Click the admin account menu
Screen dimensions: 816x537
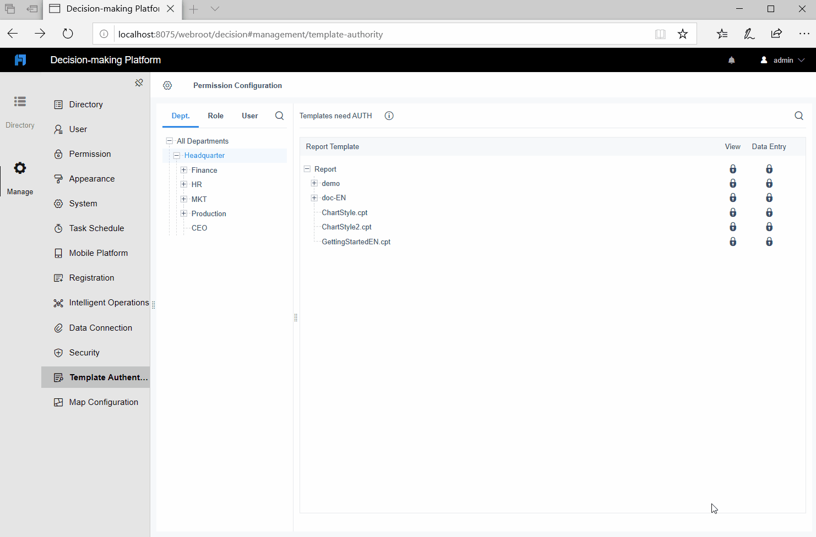[x=782, y=60]
